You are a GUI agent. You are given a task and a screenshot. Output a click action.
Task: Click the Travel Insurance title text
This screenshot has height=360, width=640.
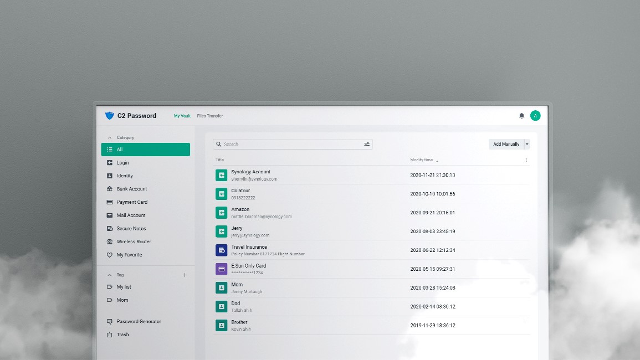[249, 247]
